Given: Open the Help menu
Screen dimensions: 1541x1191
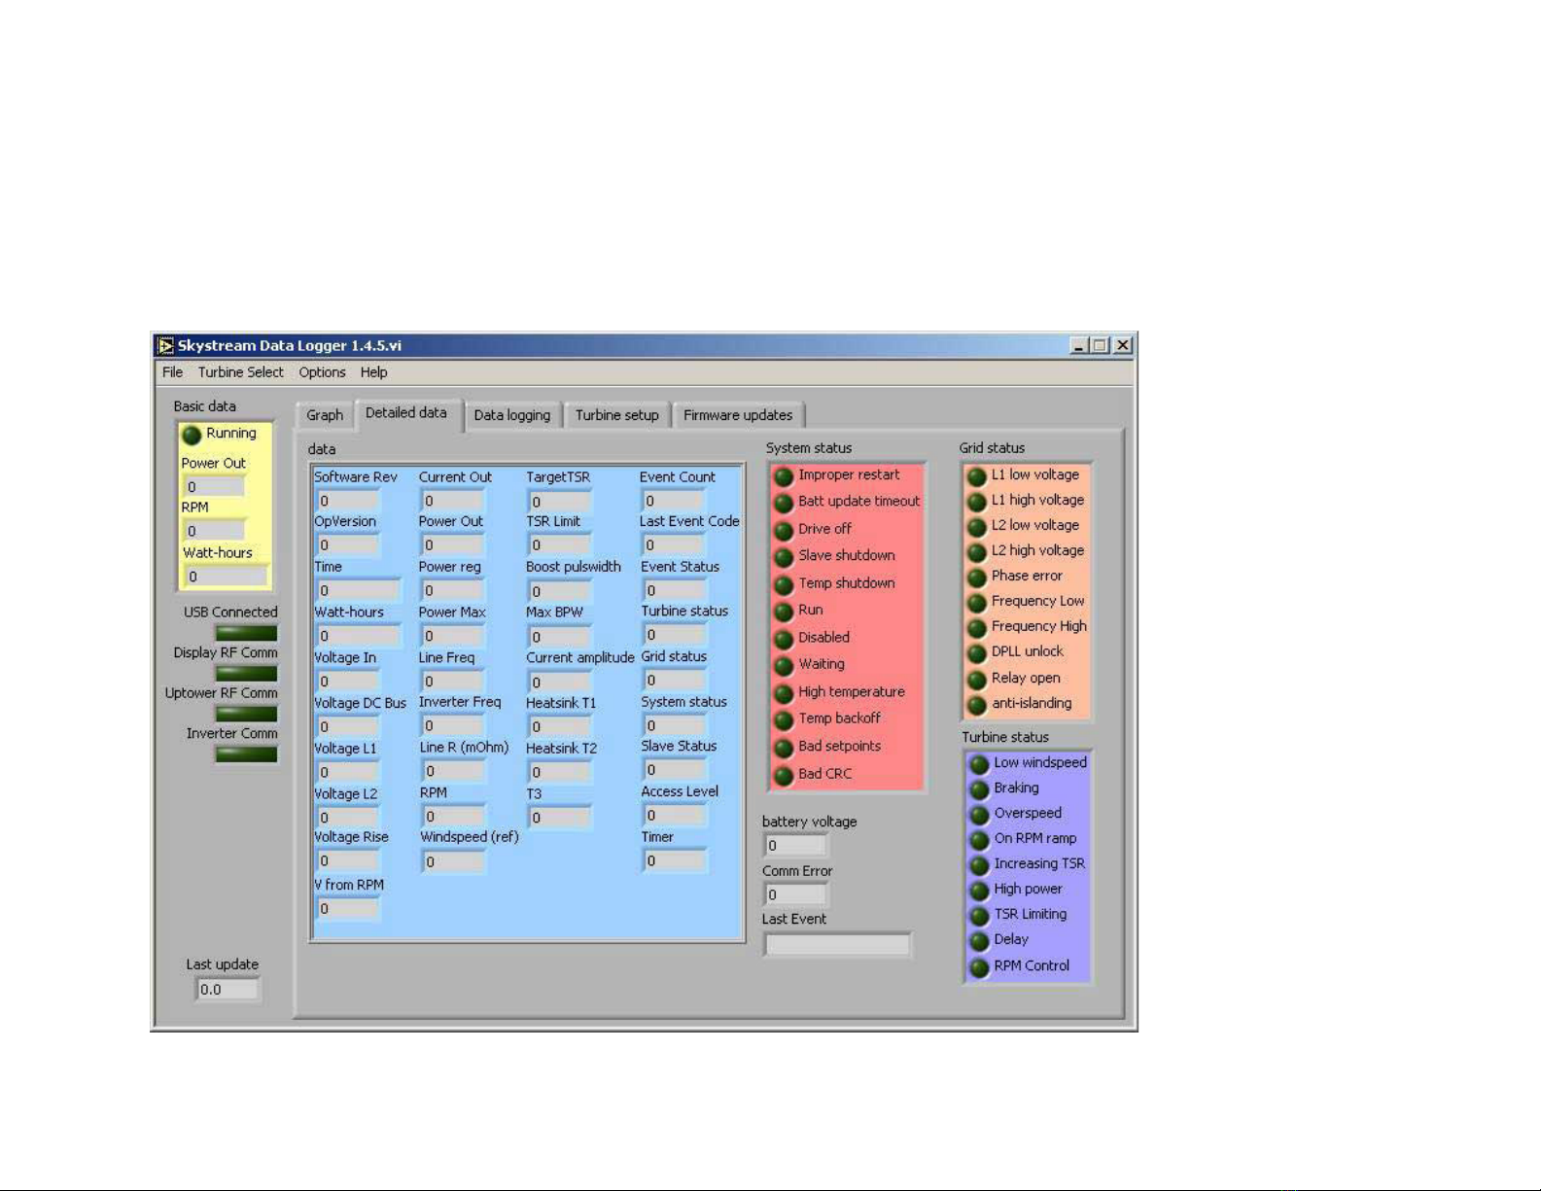Looking at the screenshot, I should [373, 372].
